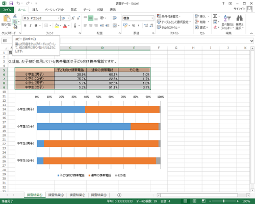Open the ファイル tab
The image size is (255, 204).
pyautogui.click(x=7, y=10)
